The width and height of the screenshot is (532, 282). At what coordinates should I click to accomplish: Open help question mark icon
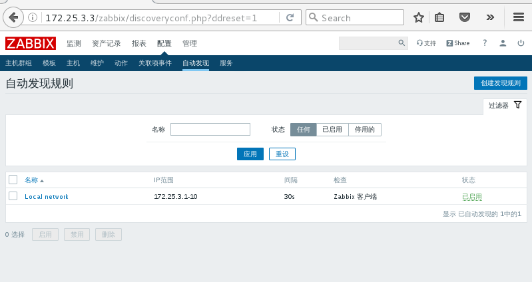(485, 43)
